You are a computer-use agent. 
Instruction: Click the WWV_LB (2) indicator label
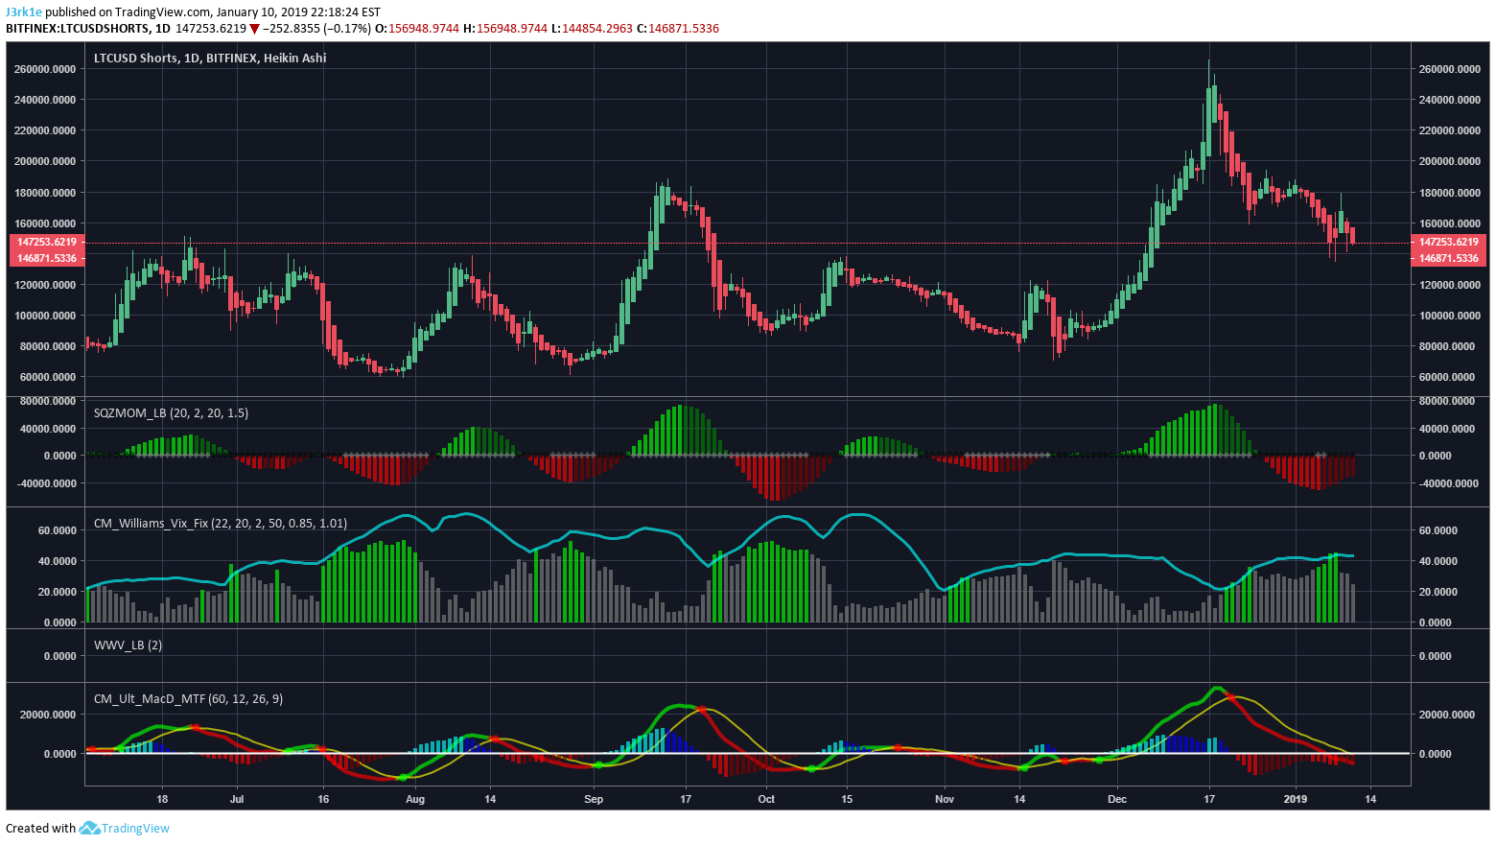coord(128,645)
